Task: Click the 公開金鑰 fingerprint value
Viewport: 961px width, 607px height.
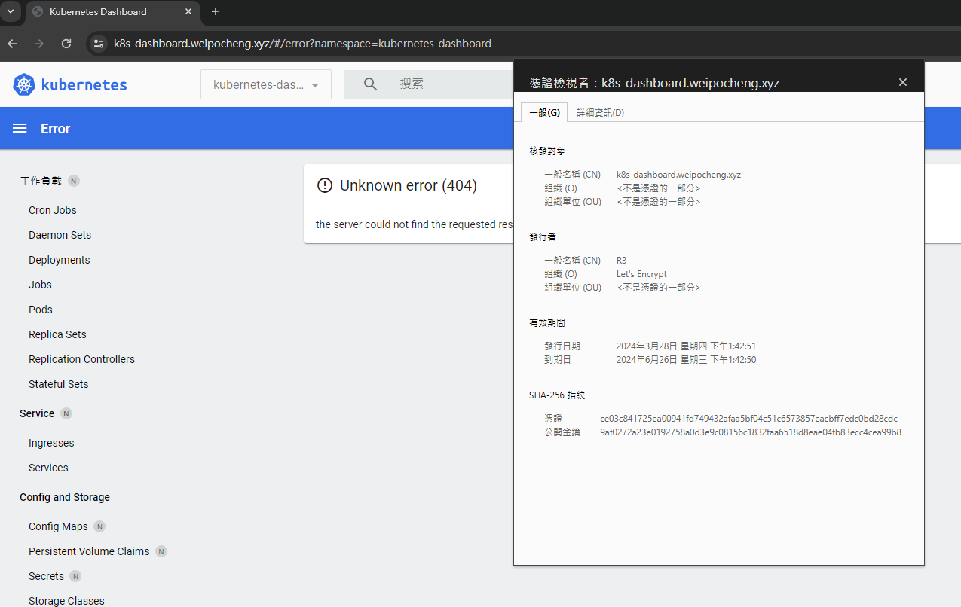Action: 751,432
